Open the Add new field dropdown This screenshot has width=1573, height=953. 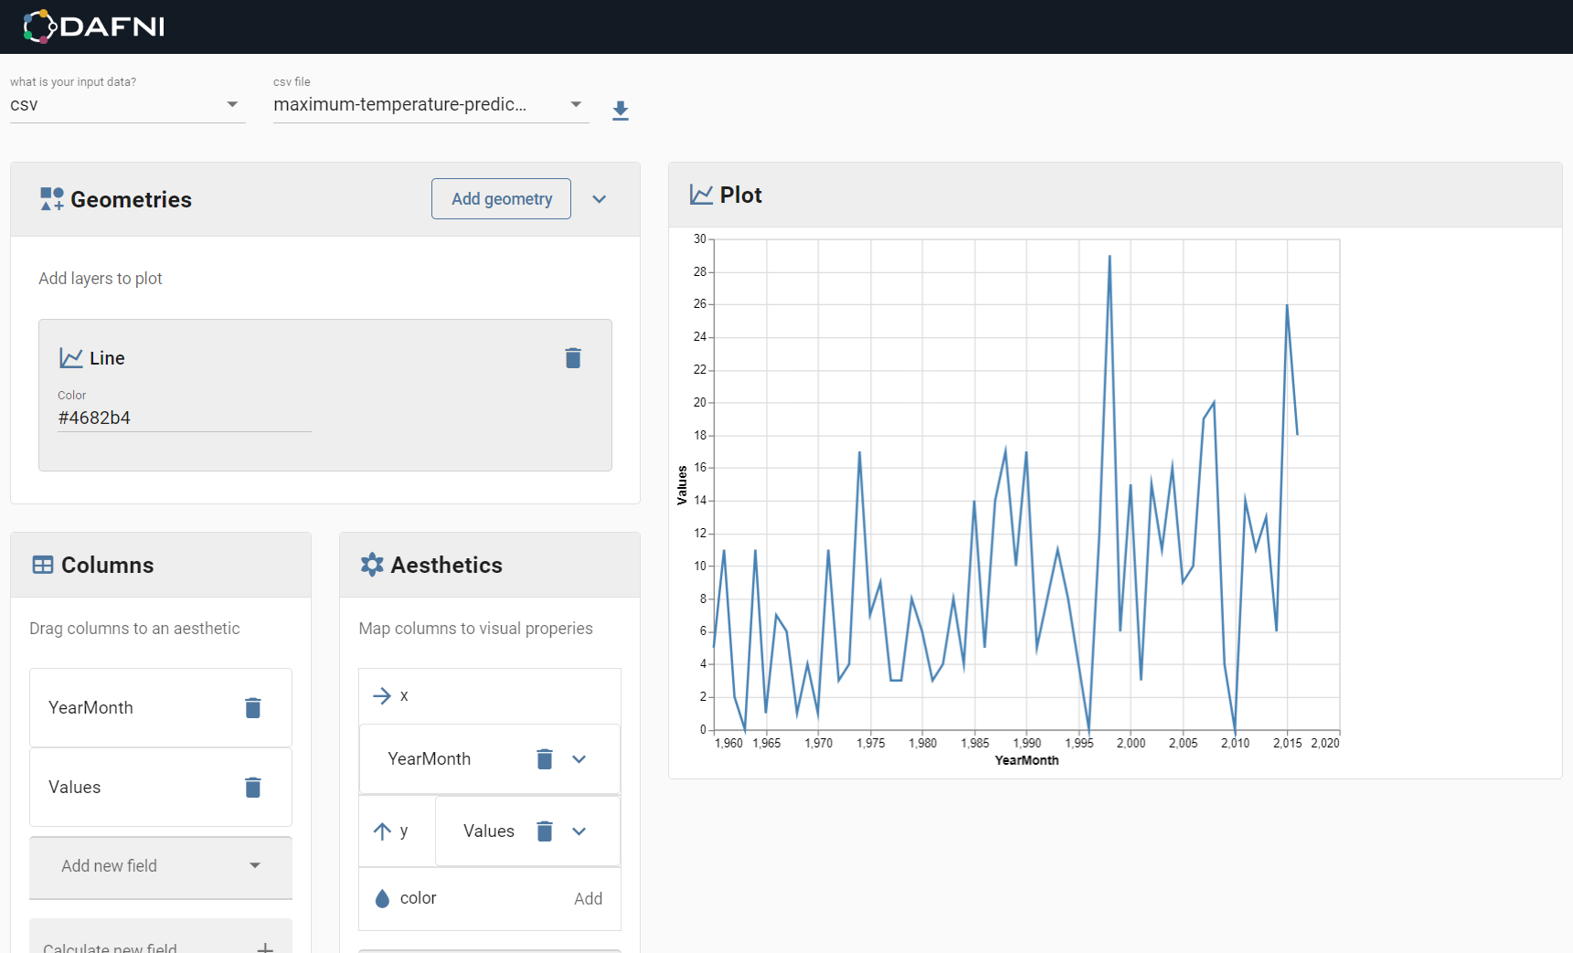point(255,866)
